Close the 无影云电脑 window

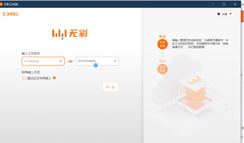pos(235,4)
